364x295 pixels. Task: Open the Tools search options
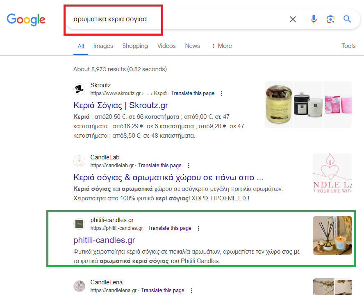coord(348,46)
